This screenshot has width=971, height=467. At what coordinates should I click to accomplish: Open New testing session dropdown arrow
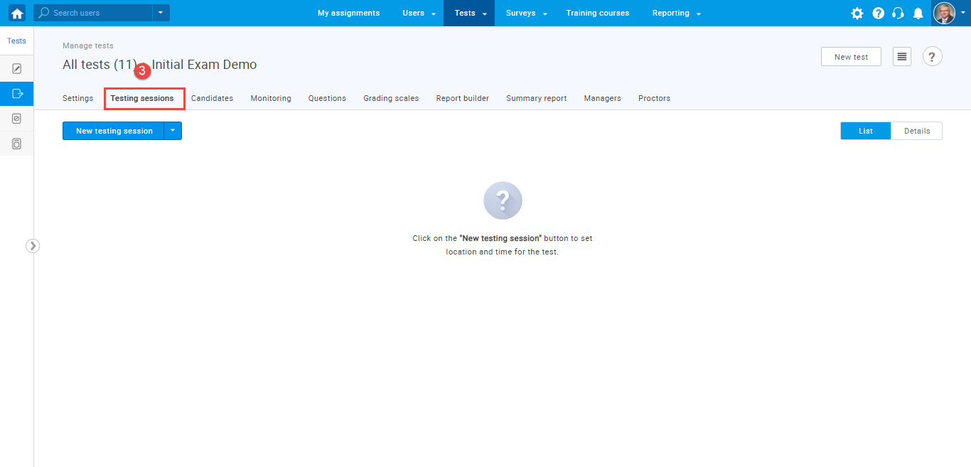[x=173, y=131]
